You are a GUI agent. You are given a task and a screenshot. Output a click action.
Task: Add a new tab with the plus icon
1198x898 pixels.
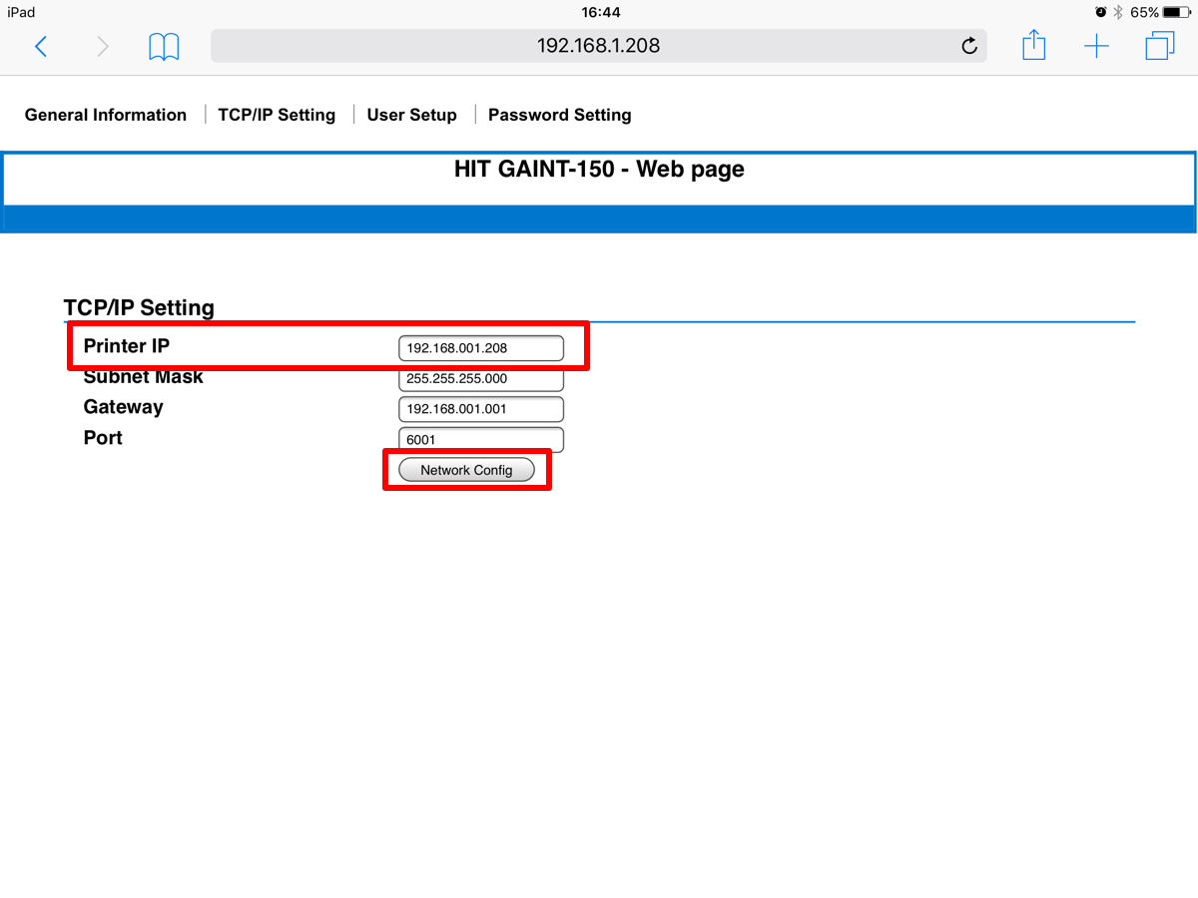pos(1096,46)
